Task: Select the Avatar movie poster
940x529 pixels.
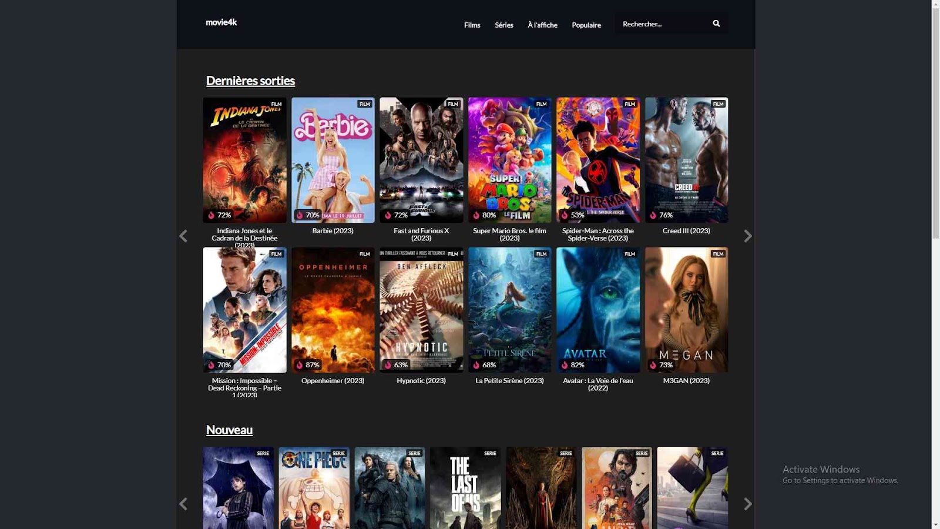Action: 598,310
